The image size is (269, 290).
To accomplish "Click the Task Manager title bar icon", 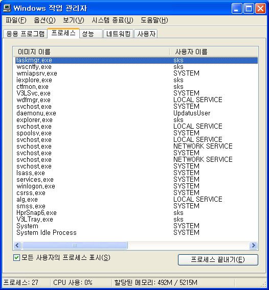I will click(x=7, y=8).
